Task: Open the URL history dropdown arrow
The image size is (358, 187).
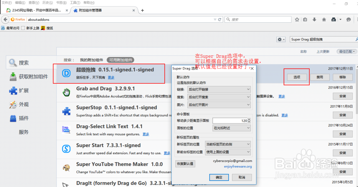Action: pos(215,20)
